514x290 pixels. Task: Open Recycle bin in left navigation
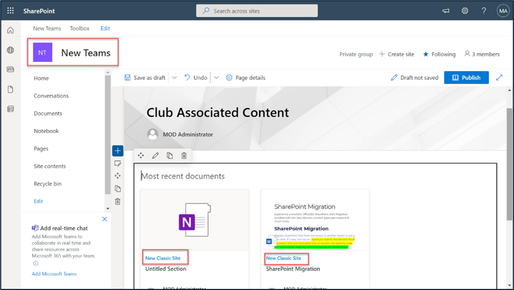(x=47, y=184)
